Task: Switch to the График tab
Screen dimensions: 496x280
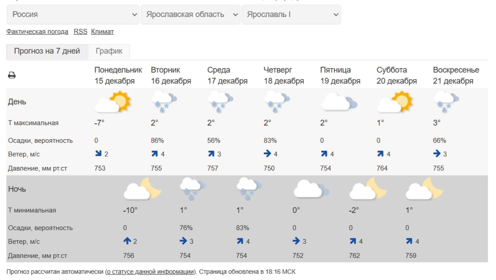Action: (109, 51)
